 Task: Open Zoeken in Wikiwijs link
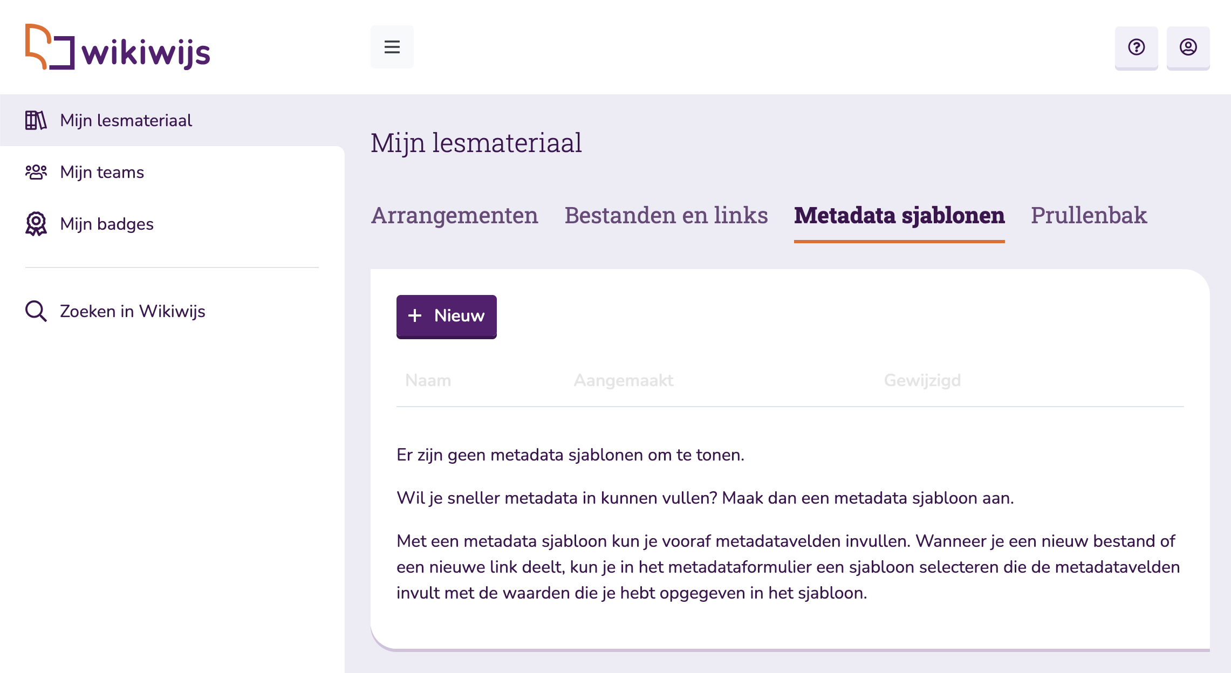132,311
